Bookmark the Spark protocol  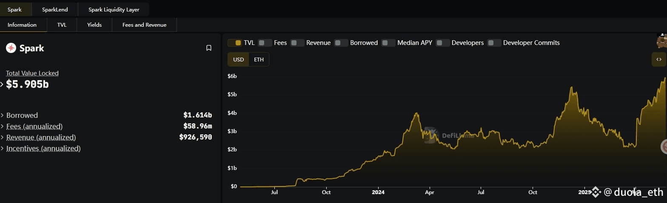pyautogui.click(x=209, y=48)
